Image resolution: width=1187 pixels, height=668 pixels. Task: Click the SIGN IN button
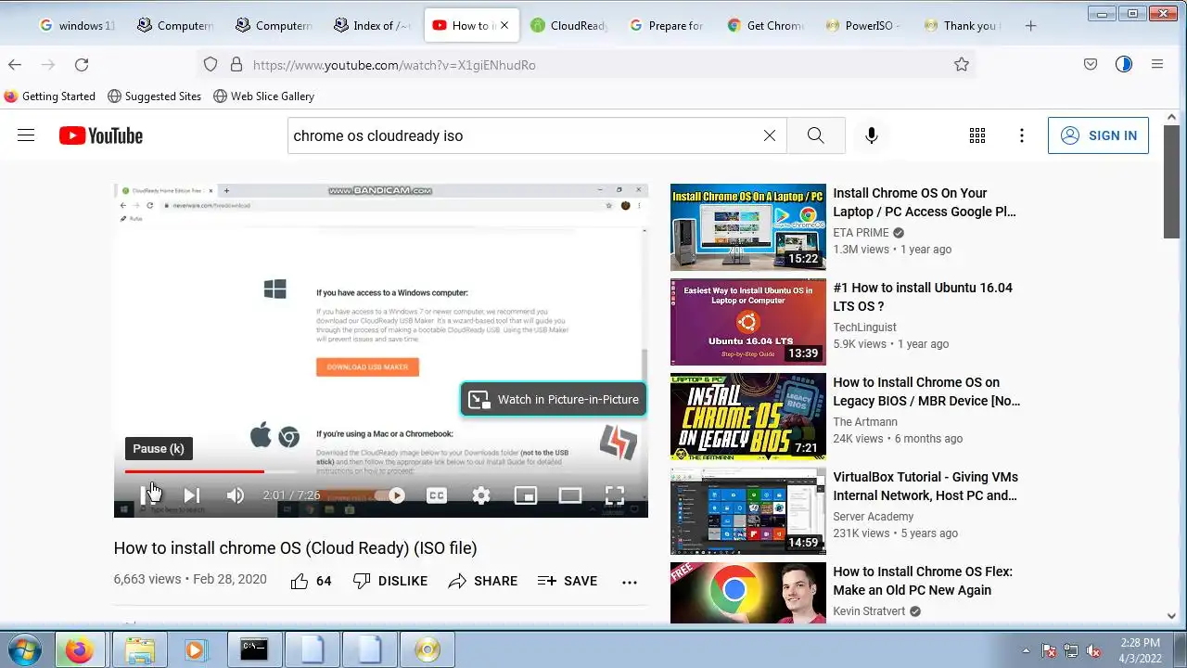(1099, 135)
